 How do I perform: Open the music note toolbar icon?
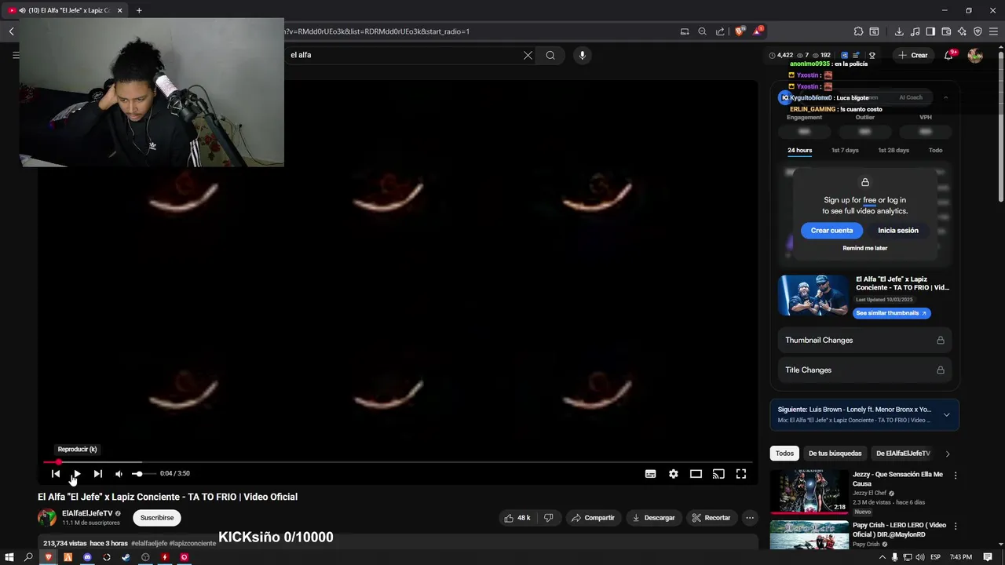pyautogui.click(x=915, y=31)
